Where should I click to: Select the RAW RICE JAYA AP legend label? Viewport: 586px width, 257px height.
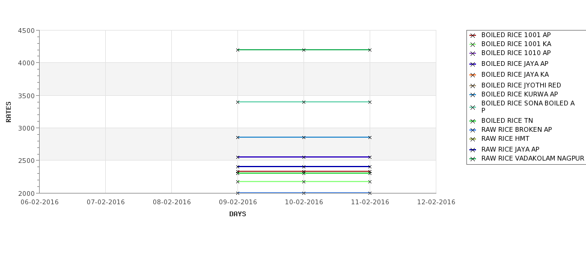coord(510,149)
